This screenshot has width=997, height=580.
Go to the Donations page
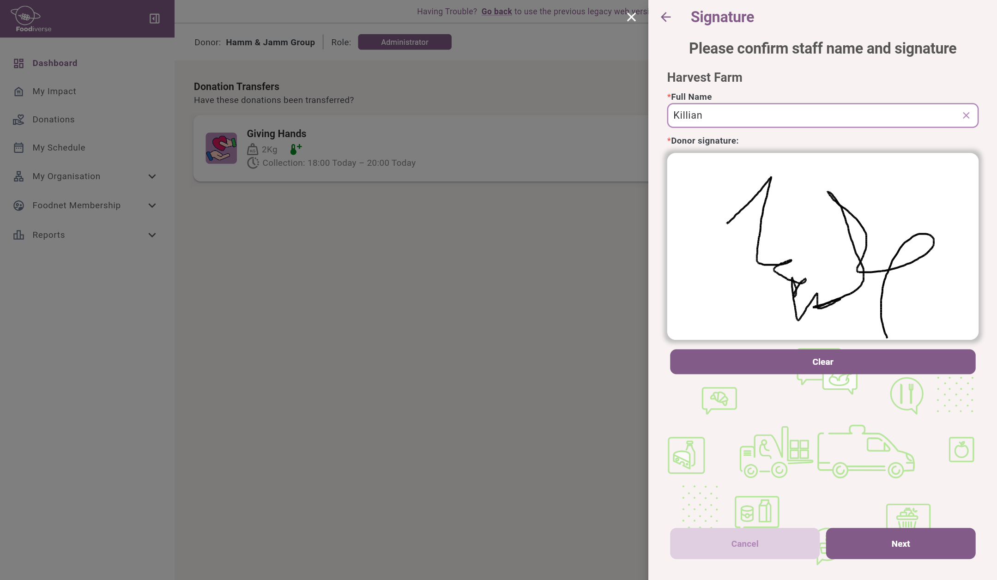tap(53, 120)
